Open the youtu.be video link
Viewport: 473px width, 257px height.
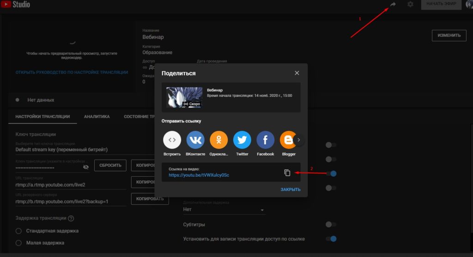(199, 175)
